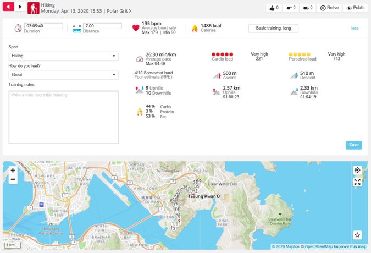Click the flame calories icon

click(195, 28)
